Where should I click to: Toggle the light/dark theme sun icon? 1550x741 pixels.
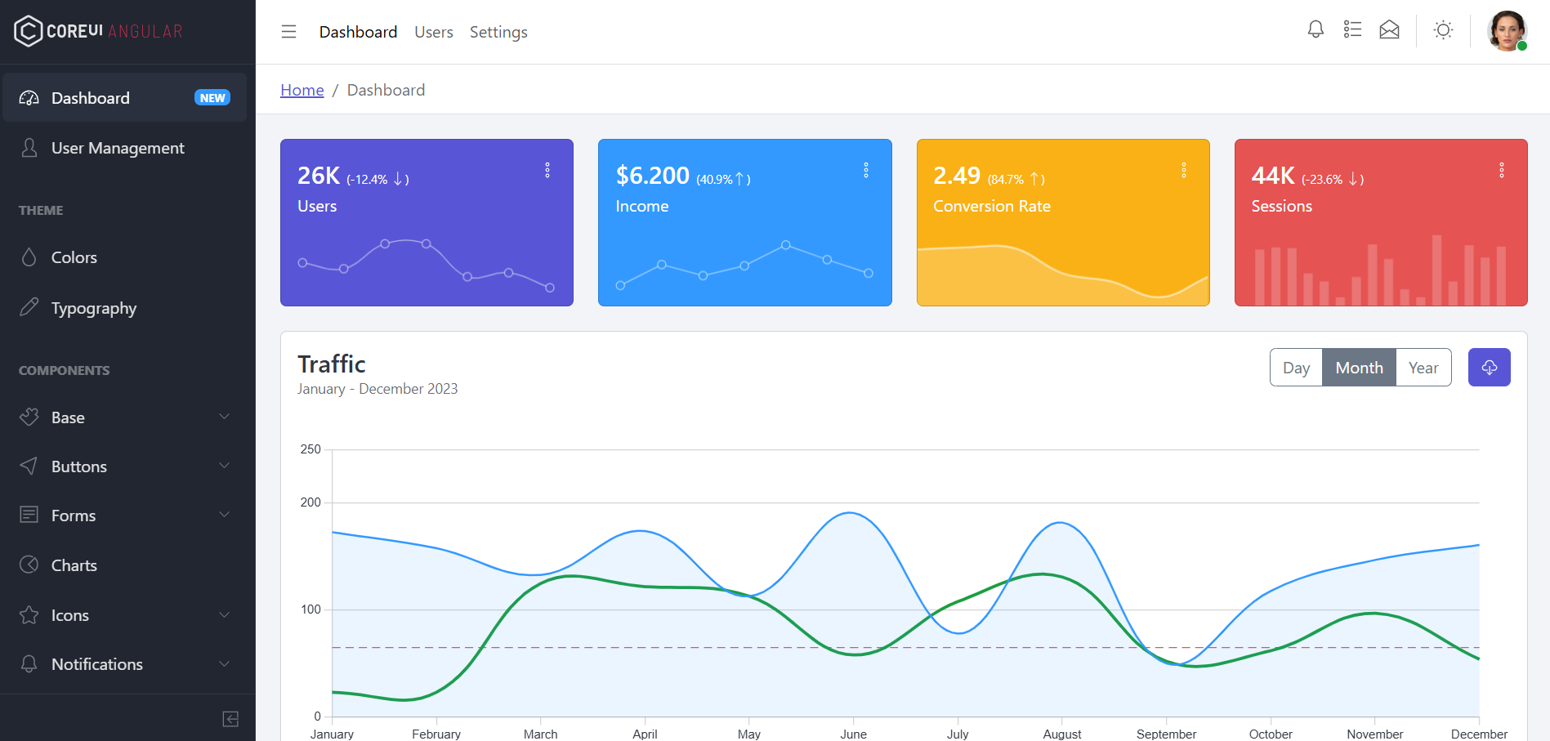click(x=1443, y=29)
